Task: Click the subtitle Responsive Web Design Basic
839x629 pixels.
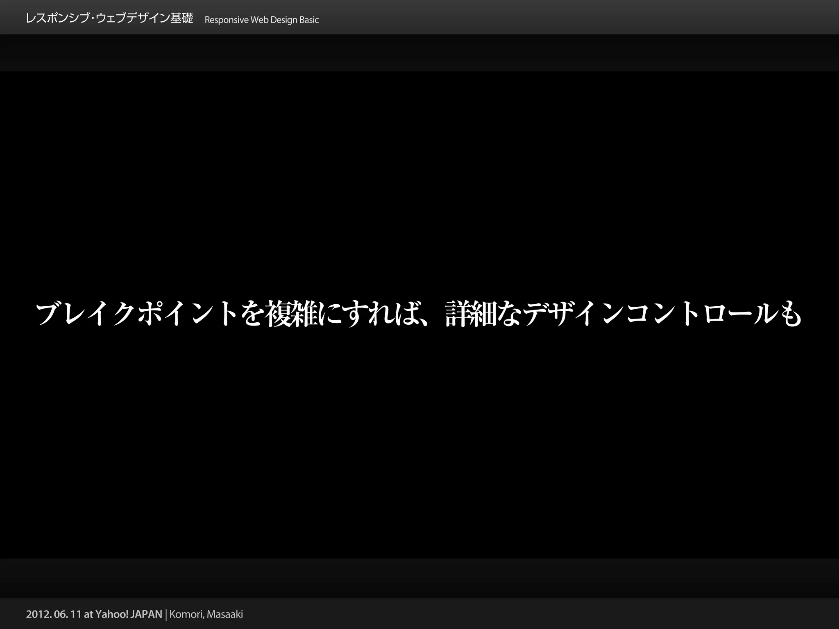Action: tap(261, 20)
